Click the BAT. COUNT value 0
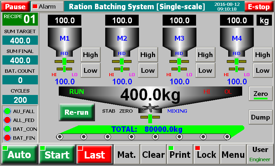Image resolution: width=275 pixels, height=166 pixels. click(20, 80)
